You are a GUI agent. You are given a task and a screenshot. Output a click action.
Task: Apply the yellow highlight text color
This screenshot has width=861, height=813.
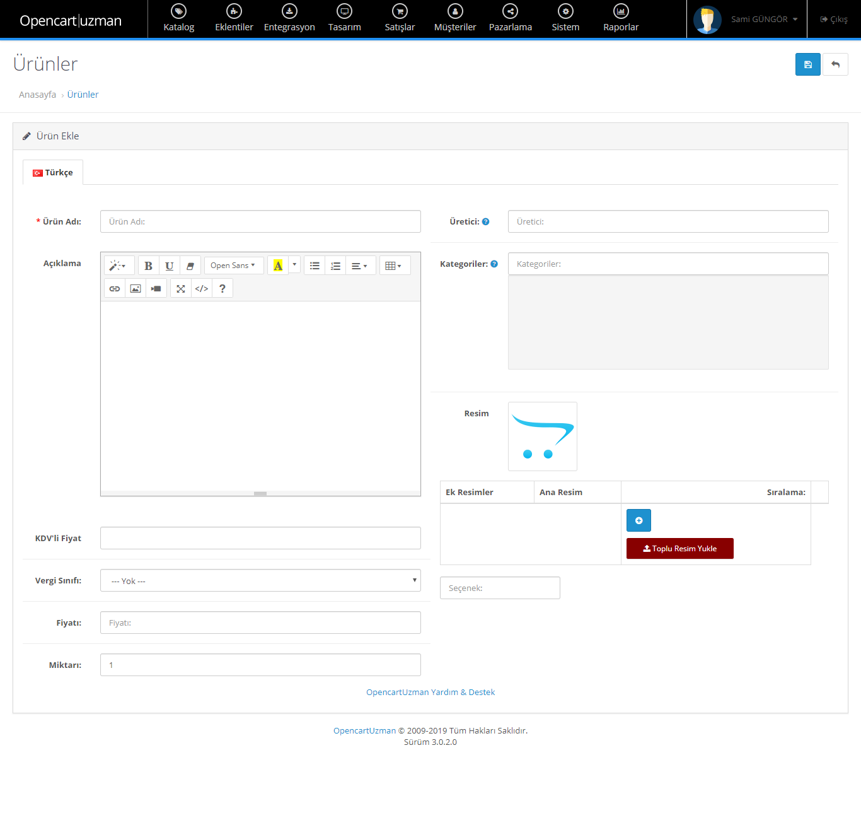pyautogui.click(x=278, y=266)
